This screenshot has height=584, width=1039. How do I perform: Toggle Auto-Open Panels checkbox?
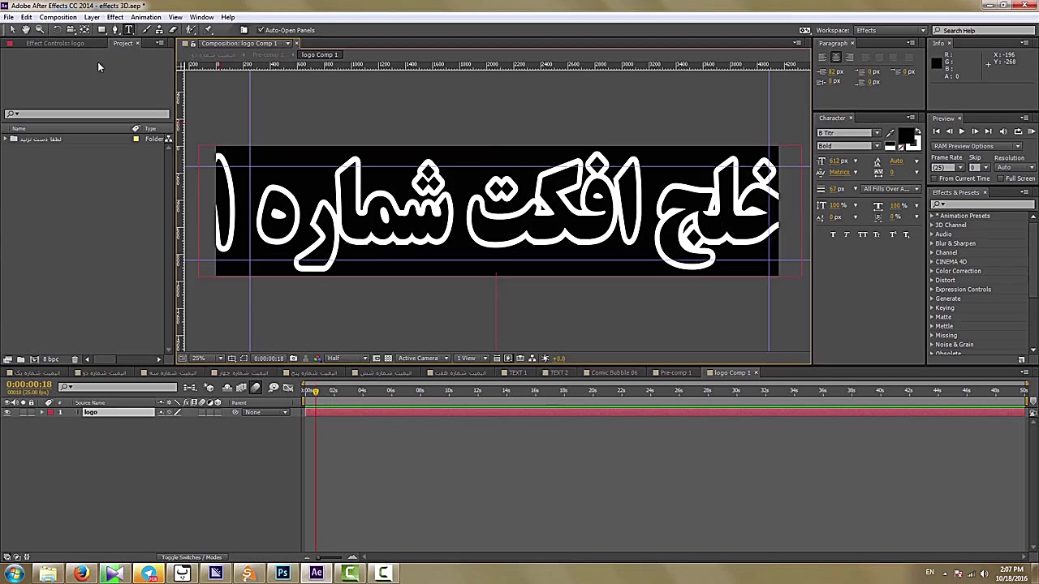click(x=261, y=30)
